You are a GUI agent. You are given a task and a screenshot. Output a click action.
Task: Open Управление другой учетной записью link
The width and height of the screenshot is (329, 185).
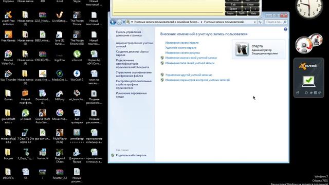(189, 75)
